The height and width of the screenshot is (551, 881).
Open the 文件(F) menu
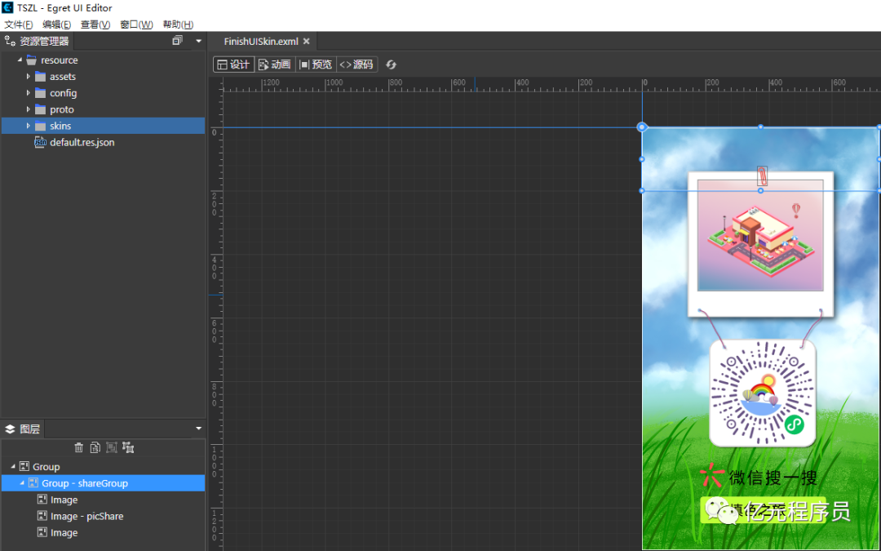click(19, 24)
